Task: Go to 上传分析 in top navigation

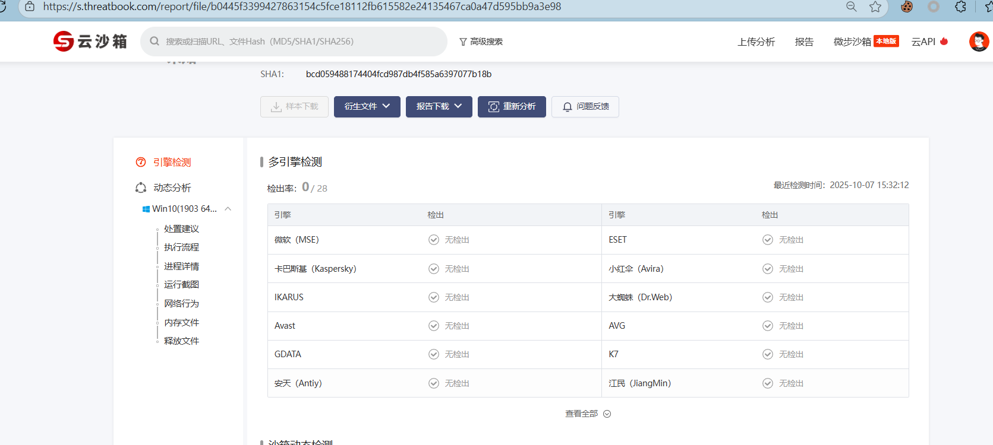Action: [756, 42]
